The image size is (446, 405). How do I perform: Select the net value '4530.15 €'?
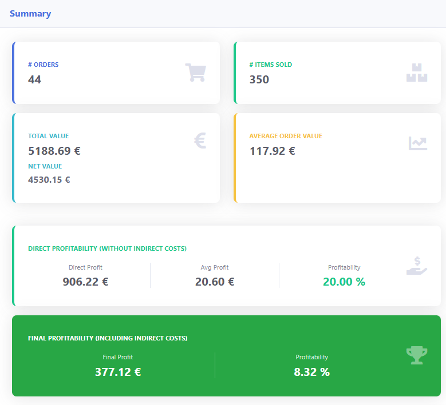coord(49,180)
